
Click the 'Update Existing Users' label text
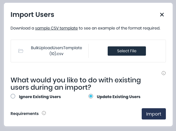(118, 97)
